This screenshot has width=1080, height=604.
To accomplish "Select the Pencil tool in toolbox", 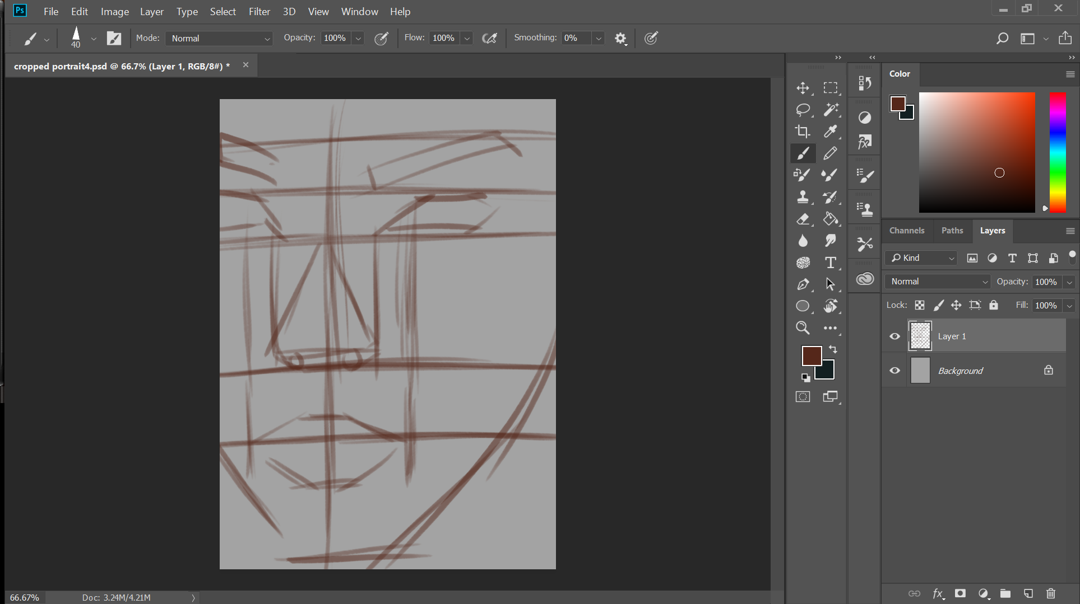I will point(830,153).
